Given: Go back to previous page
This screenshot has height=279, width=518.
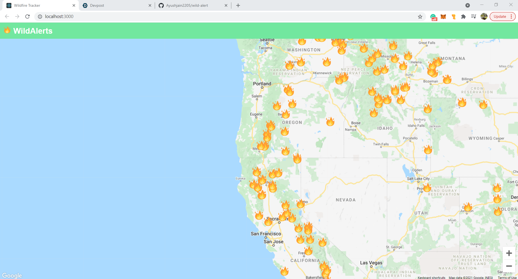Looking at the screenshot, I should pos(7,16).
